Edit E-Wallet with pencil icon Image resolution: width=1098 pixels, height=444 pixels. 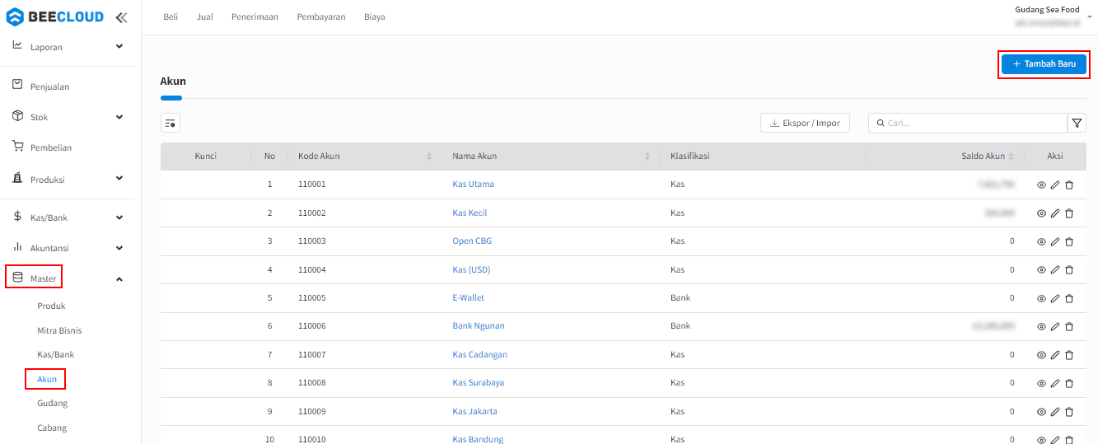click(1055, 298)
